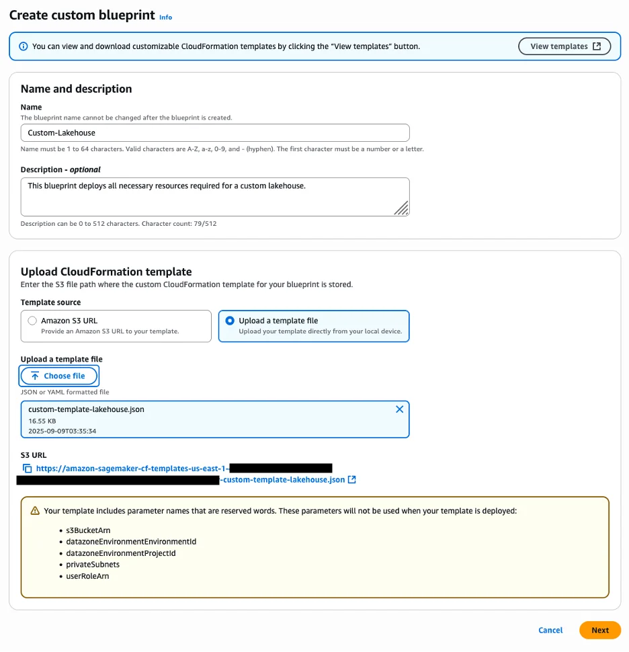Remove custom-template-lakehouse.json with the X icon
Screen dimensions: 629x652
tap(400, 409)
